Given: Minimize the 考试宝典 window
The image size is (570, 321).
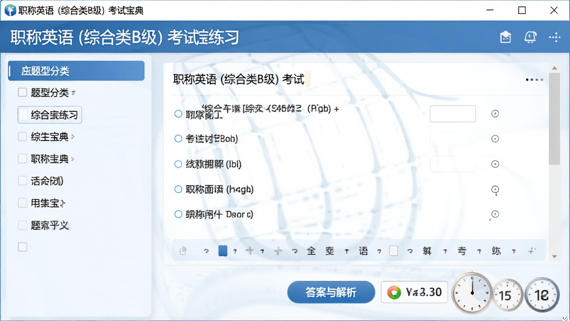Looking at the screenshot, I should click(490, 10).
